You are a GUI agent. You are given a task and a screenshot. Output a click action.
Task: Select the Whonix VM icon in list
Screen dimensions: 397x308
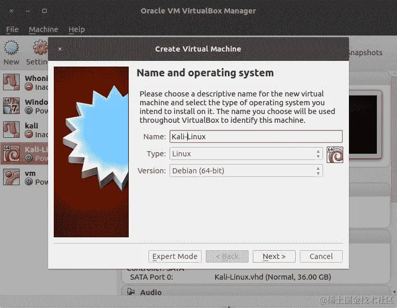coord(11,82)
